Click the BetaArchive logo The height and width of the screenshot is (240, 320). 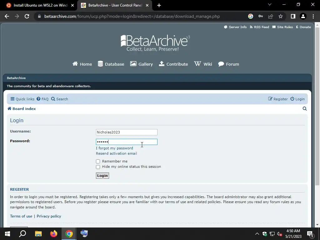(155, 43)
